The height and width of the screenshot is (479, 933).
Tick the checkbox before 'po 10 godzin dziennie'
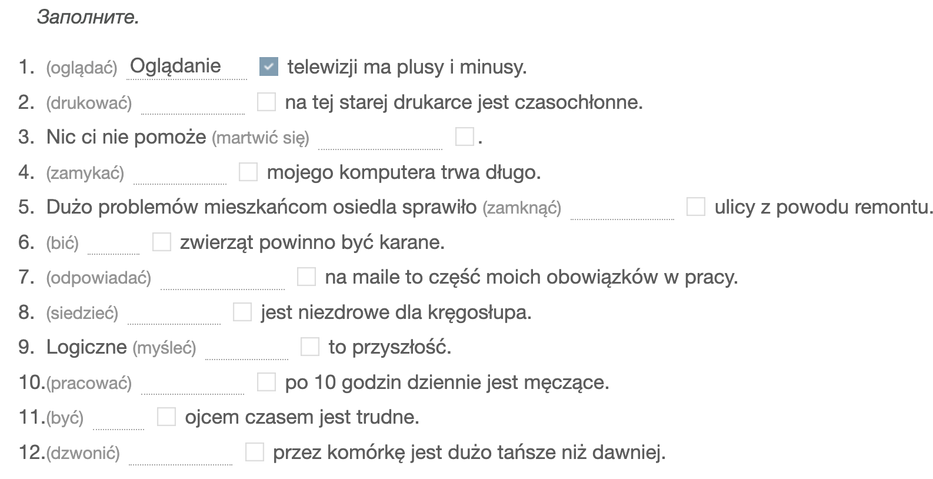pos(266,382)
